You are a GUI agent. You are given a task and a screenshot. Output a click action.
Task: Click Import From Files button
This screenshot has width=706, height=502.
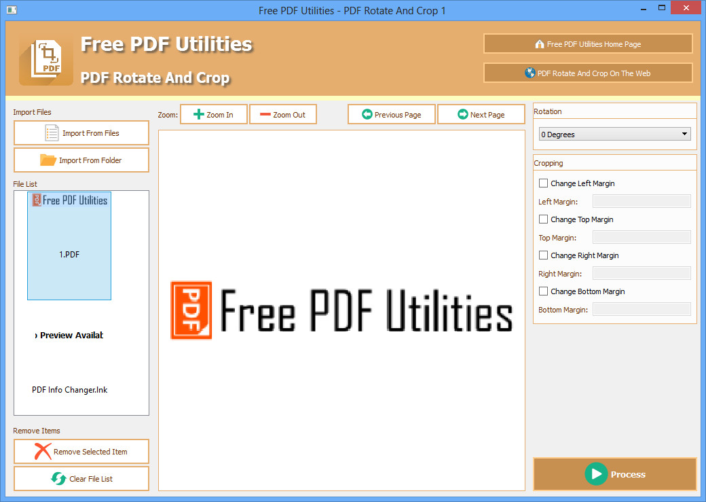coord(81,133)
